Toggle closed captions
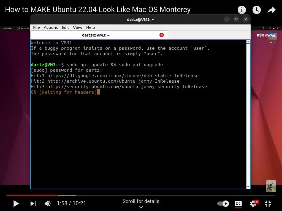Viewport: 282px width, 211px height. 238,204
